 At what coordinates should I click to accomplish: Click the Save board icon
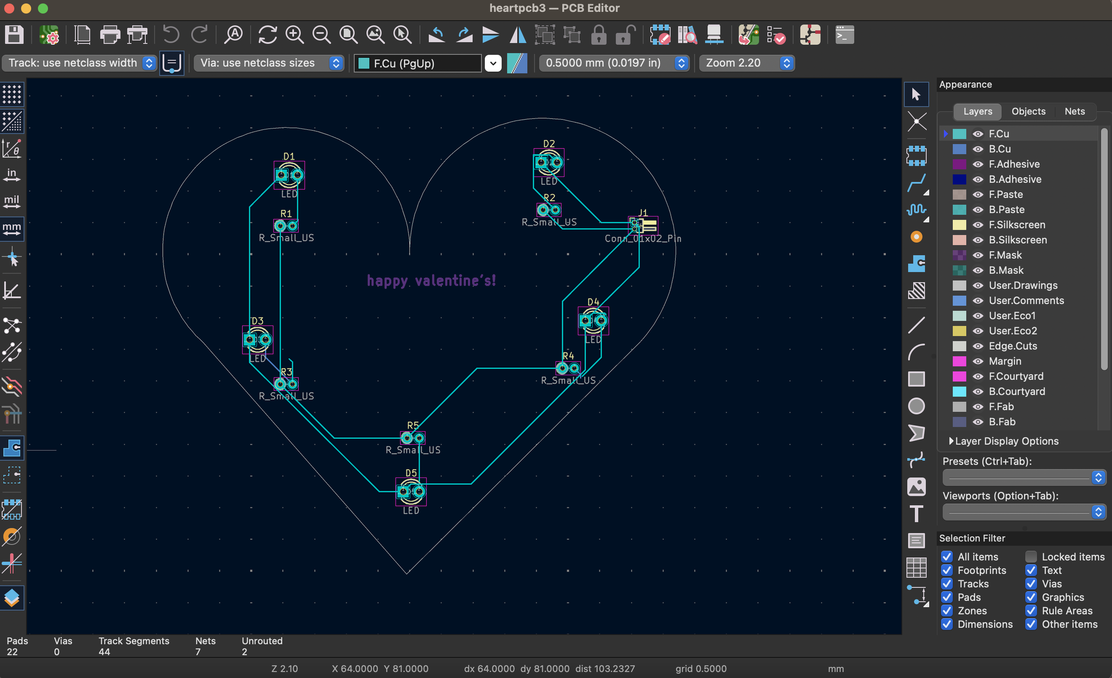coord(13,35)
